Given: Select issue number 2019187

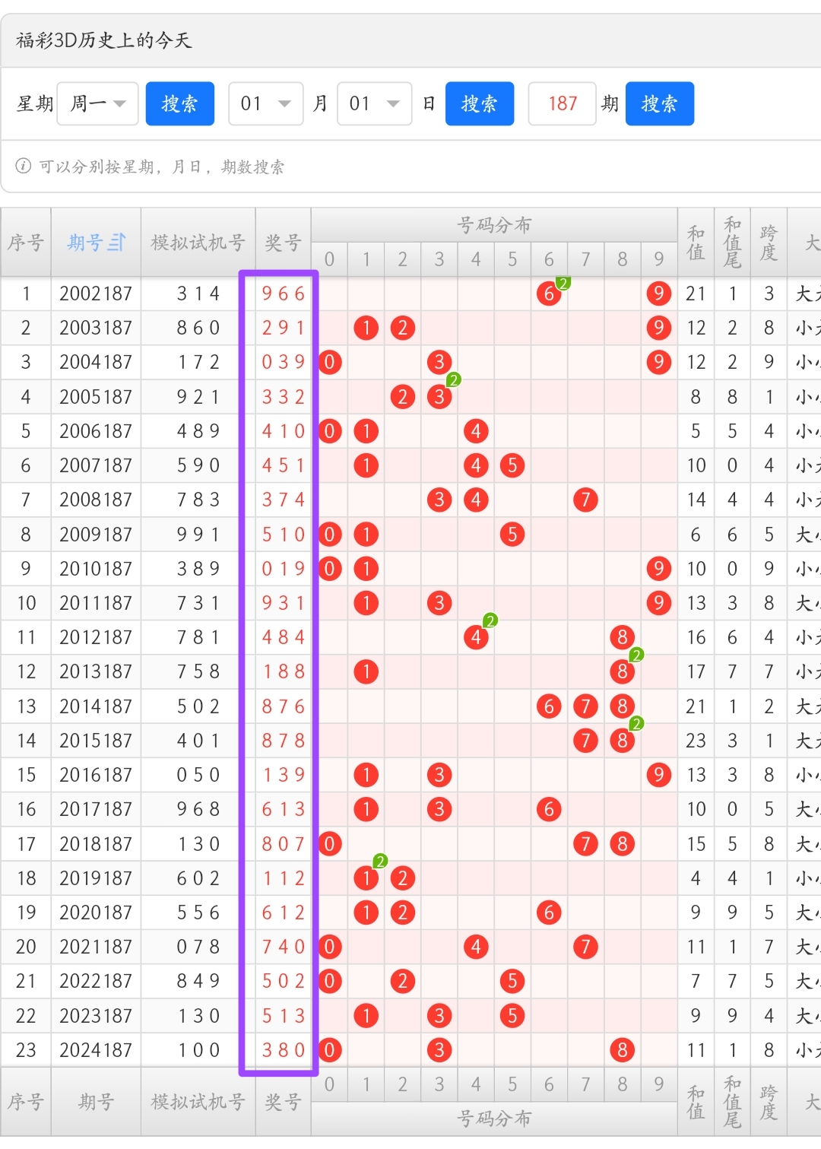Looking at the screenshot, I should point(96,878).
